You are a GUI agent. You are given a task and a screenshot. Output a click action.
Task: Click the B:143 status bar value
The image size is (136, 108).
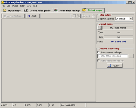click(54, 105)
